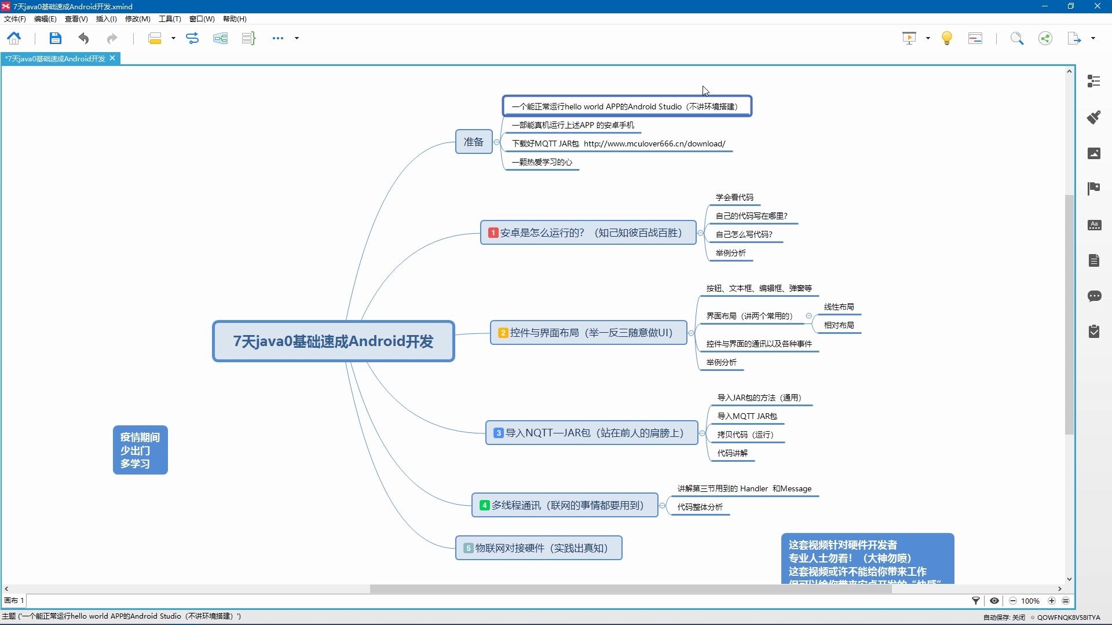This screenshot has width=1112, height=625.
Task: Open the 插入(I) menu
Action: click(x=106, y=19)
